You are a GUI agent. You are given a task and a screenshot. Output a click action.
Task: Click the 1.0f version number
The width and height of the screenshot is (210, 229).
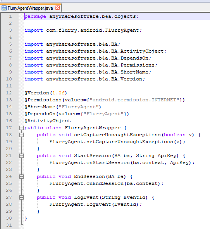tap(59, 93)
